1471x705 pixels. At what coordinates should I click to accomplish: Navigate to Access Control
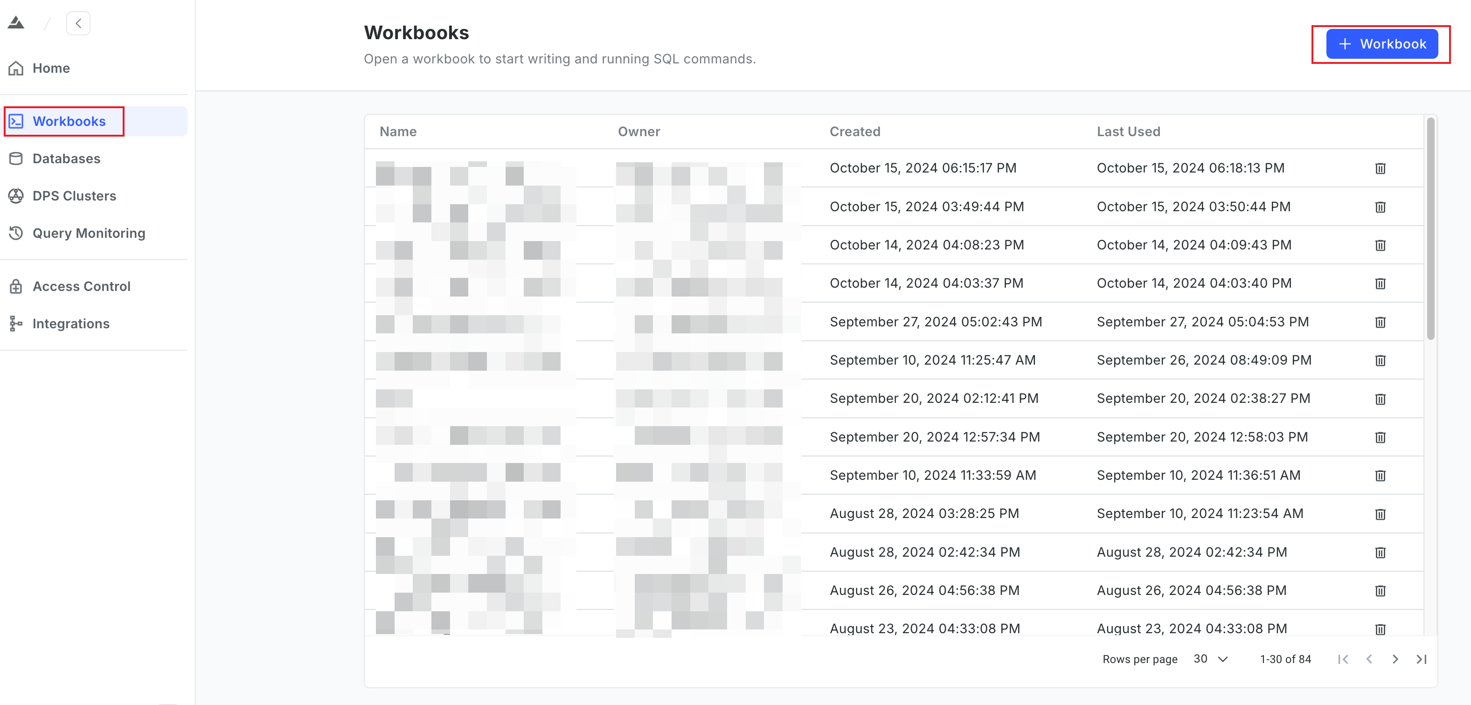pyautogui.click(x=81, y=286)
